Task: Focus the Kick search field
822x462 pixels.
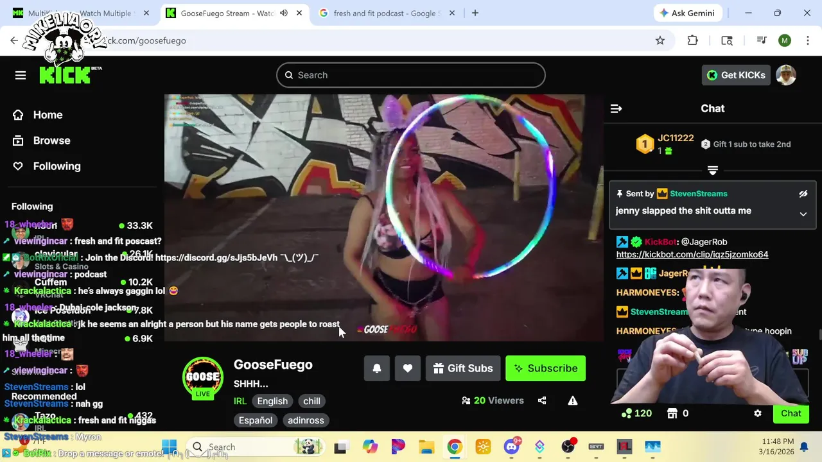Action: 411,75
